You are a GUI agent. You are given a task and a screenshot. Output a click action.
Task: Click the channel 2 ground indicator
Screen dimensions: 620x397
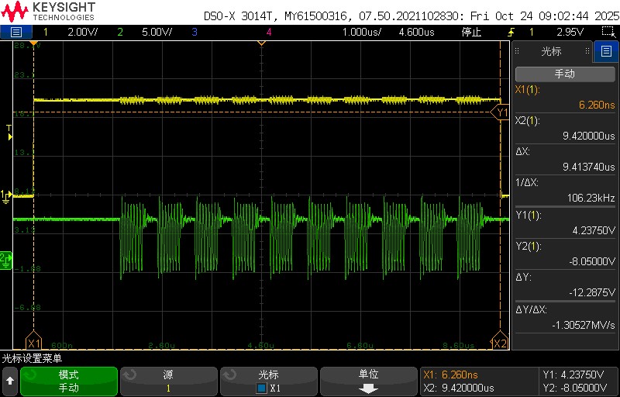(5, 257)
